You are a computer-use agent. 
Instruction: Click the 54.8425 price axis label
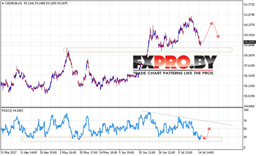[249, 106]
